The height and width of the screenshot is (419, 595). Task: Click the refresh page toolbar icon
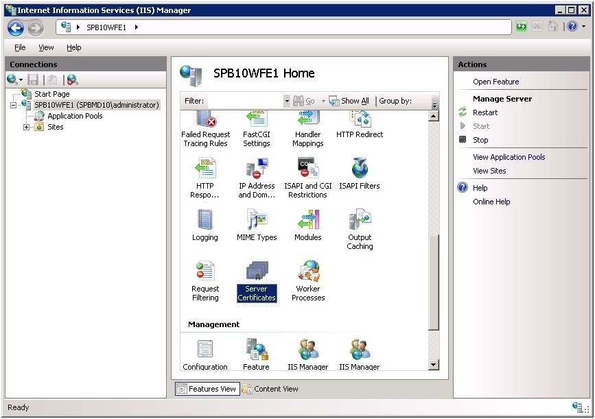[522, 27]
